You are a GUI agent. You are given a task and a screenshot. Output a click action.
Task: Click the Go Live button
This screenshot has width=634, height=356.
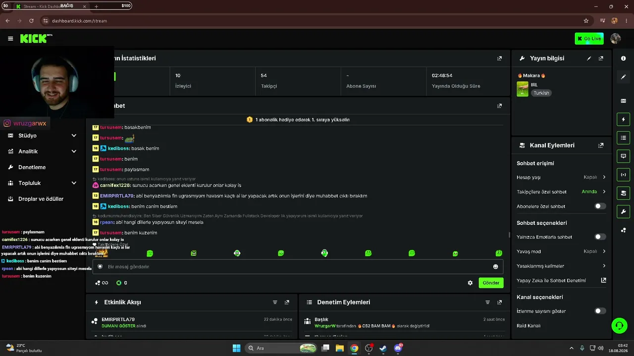(x=589, y=39)
